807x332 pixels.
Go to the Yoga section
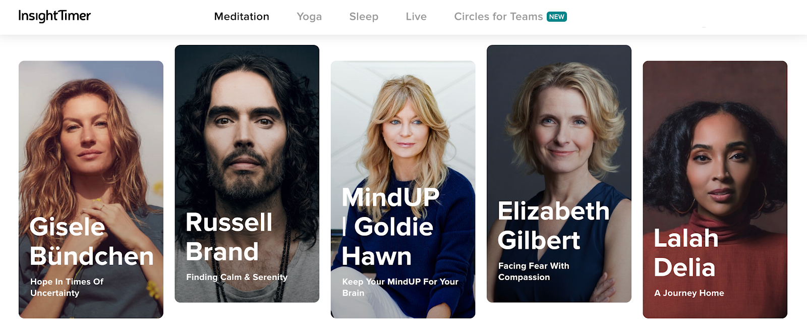click(x=309, y=17)
